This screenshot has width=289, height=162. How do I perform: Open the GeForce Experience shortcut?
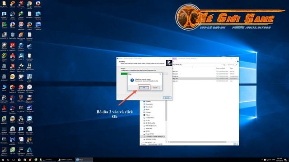[x=4, y=151]
